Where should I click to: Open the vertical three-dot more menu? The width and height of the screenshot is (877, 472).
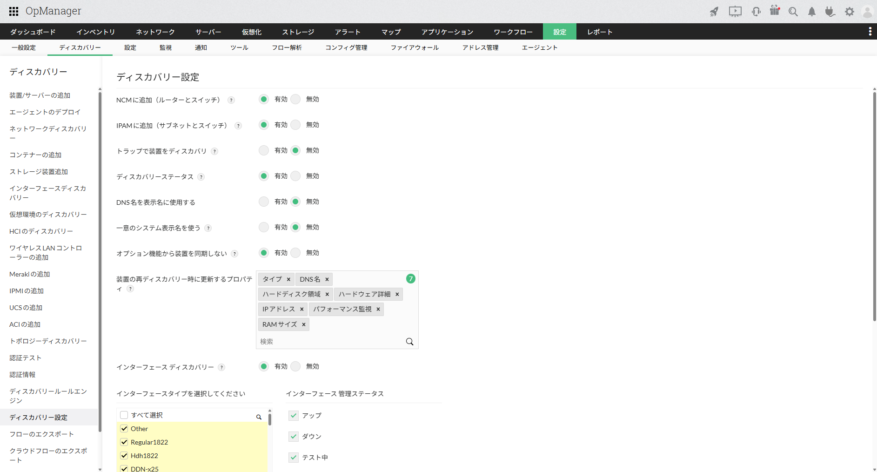point(870,31)
